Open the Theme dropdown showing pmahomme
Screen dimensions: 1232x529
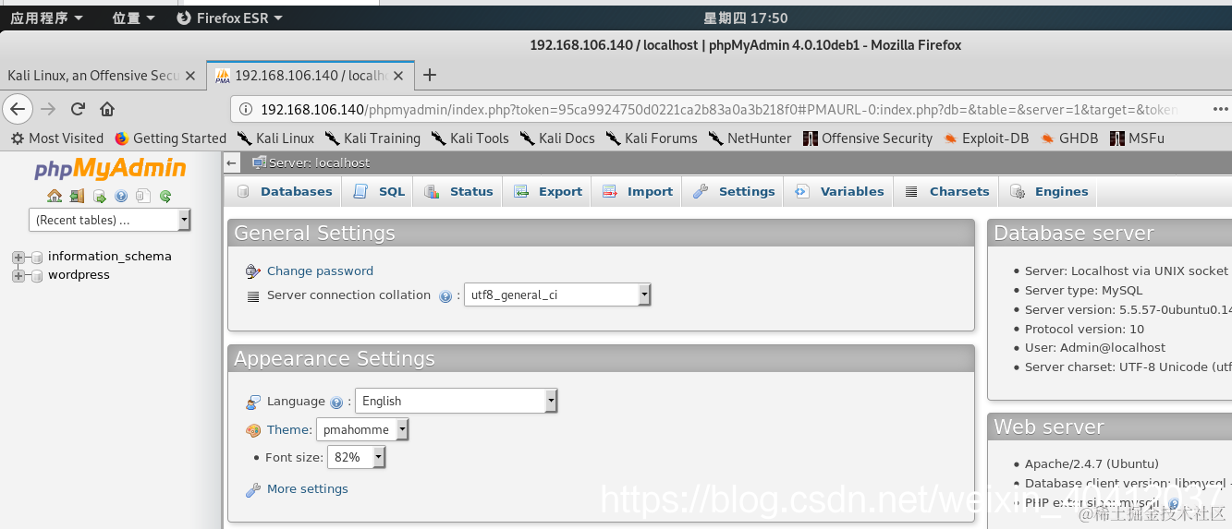tap(362, 429)
